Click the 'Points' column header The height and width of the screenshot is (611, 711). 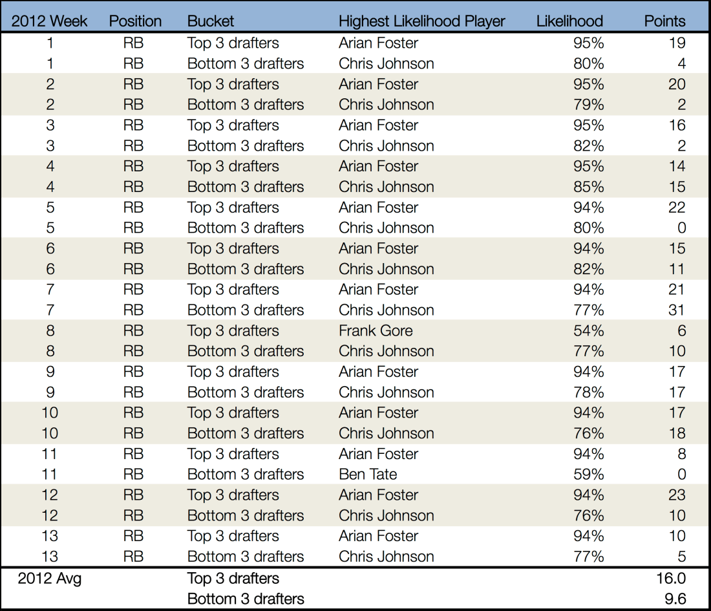click(x=664, y=21)
